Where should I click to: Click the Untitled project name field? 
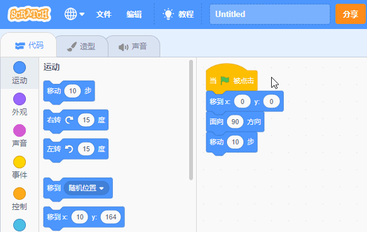(x=270, y=14)
